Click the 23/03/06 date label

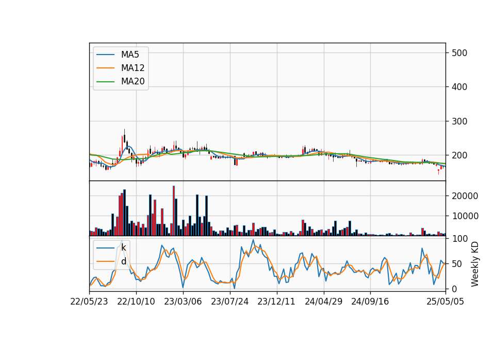click(x=183, y=301)
